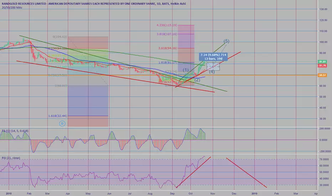Click the 1.618(81.17) Fibonacci extension label
The height and width of the screenshot is (196, 332).
coord(167,62)
